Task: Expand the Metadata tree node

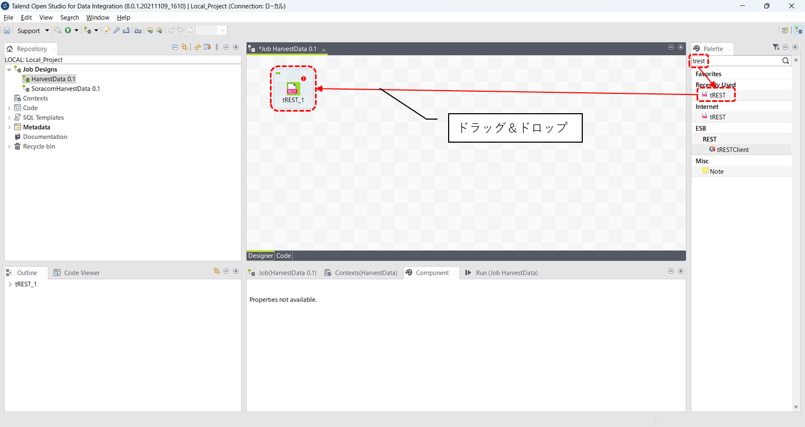Action: [9, 128]
